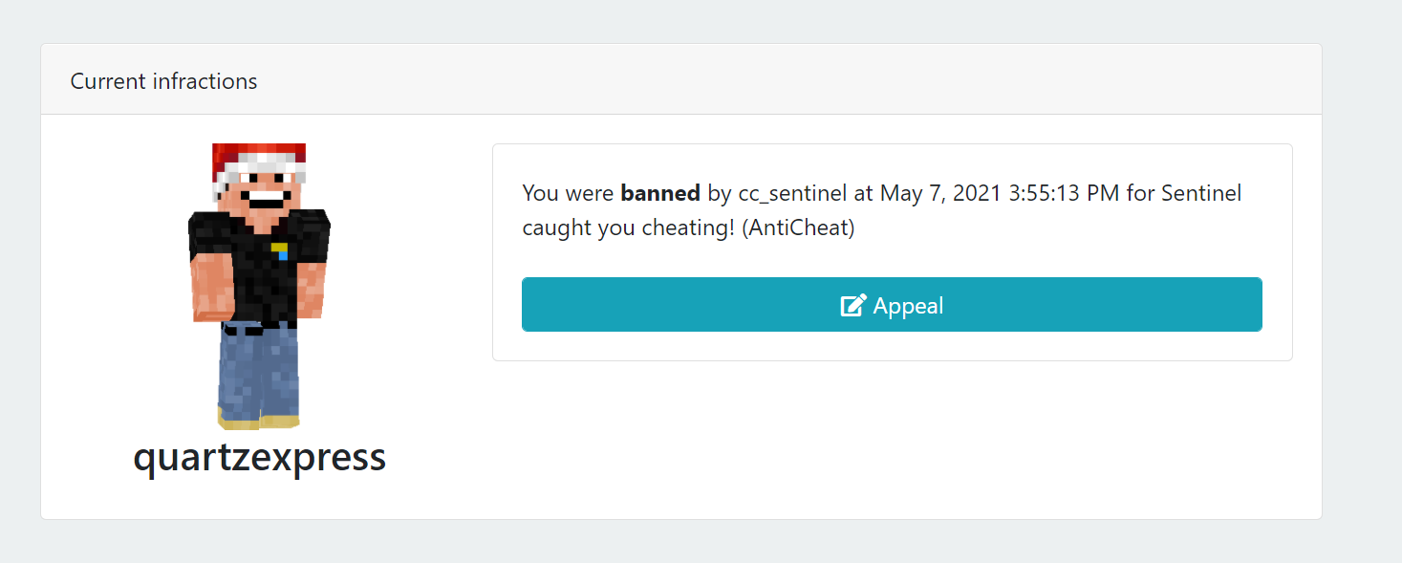Click the yellow-blue badge on black shirt
The height and width of the screenshot is (563, 1402).
point(279,251)
